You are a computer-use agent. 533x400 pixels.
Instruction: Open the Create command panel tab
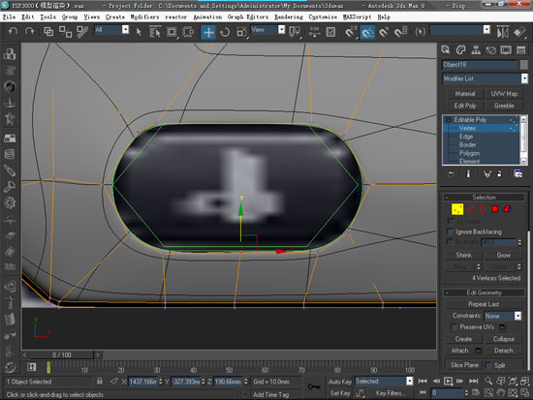[446, 50]
